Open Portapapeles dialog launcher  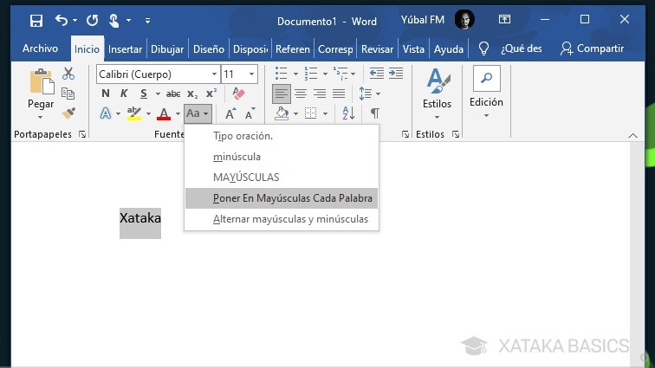pyautogui.click(x=82, y=134)
